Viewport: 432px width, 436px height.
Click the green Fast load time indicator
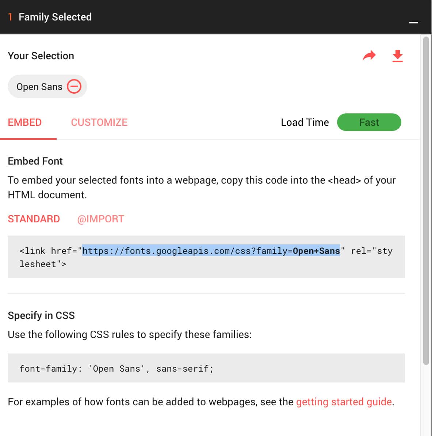[x=369, y=122]
